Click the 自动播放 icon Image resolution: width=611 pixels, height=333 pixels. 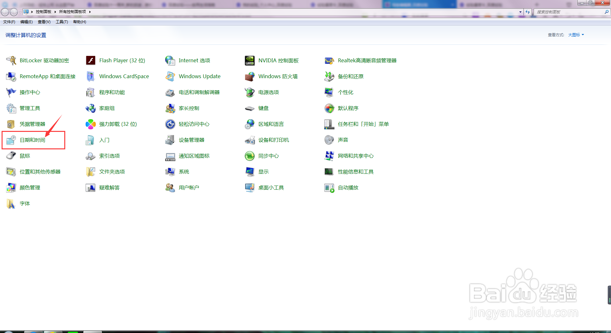329,187
